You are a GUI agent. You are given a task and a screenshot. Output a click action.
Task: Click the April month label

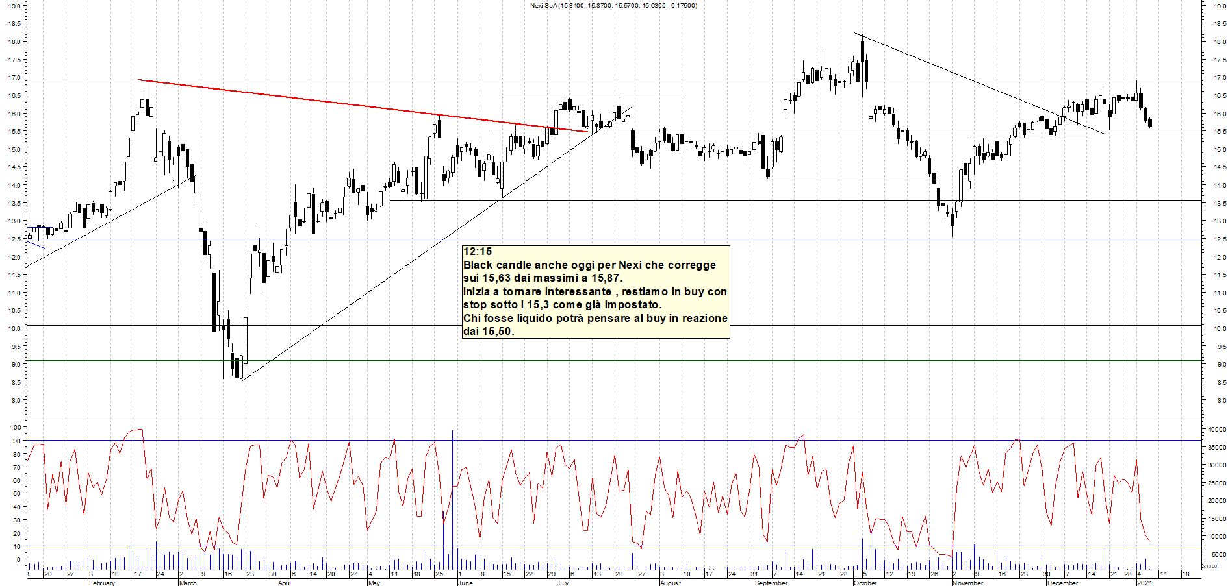[x=284, y=583]
